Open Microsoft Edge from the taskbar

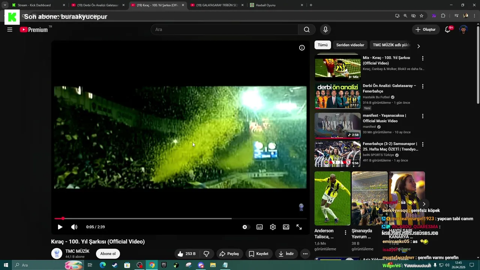click(x=102, y=265)
